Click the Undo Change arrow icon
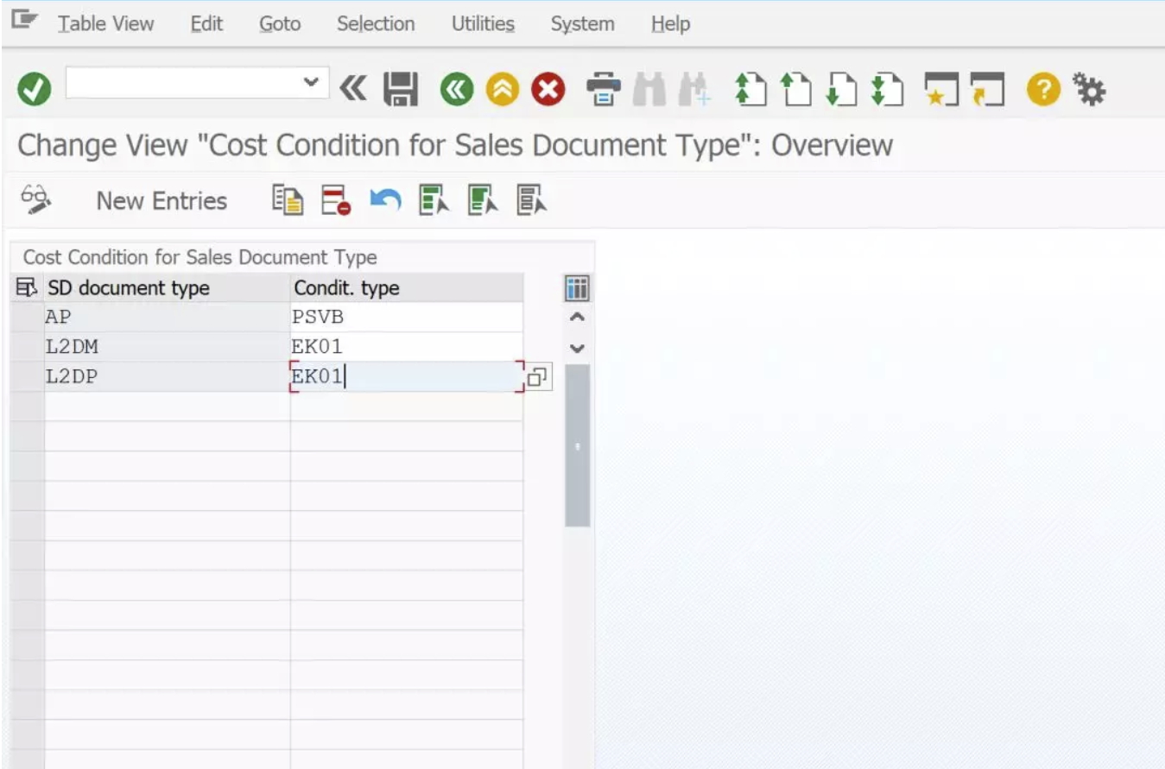Image resolution: width=1165 pixels, height=769 pixels. 385,200
